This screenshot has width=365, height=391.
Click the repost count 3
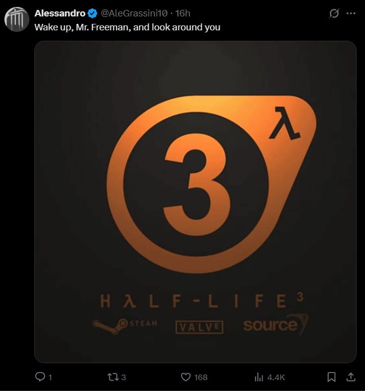click(123, 377)
